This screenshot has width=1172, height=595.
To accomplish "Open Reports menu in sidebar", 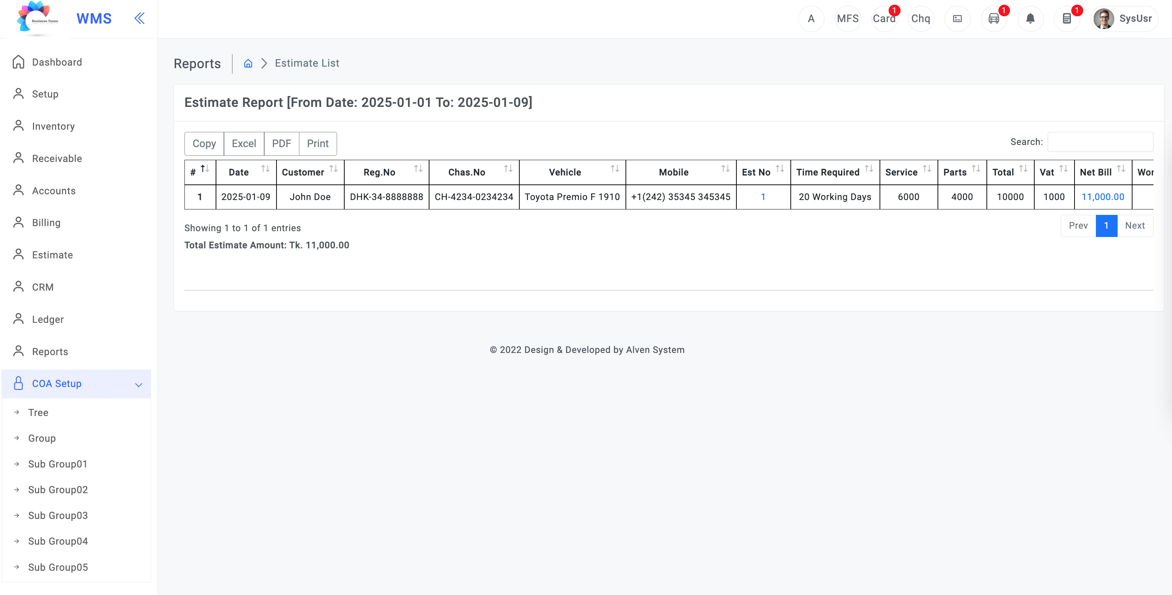I will tap(76, 351).
